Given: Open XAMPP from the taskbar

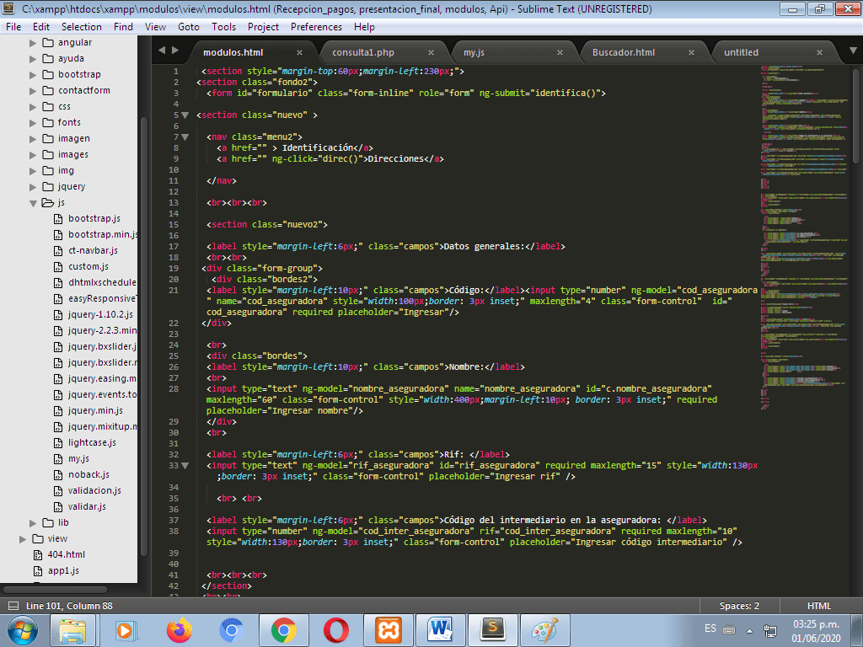Looking at the screenshot, I should (388, 629).
